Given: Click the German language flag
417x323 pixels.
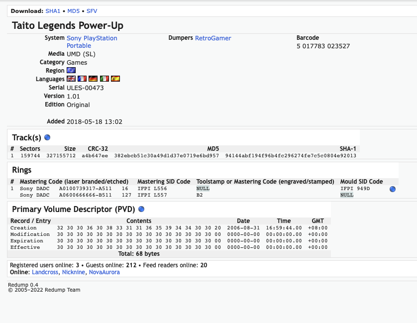Looking at the screenshot, I should click(93, 79).
